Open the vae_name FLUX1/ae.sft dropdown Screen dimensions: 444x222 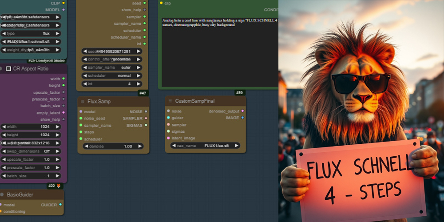tap(205, 146)
